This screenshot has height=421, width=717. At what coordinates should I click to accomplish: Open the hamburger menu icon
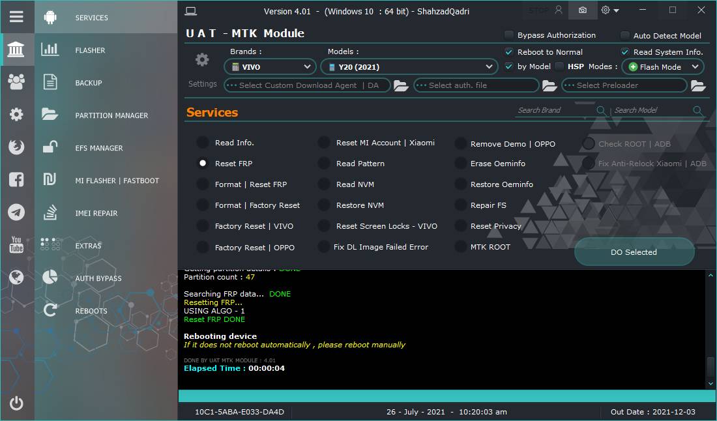16,17
